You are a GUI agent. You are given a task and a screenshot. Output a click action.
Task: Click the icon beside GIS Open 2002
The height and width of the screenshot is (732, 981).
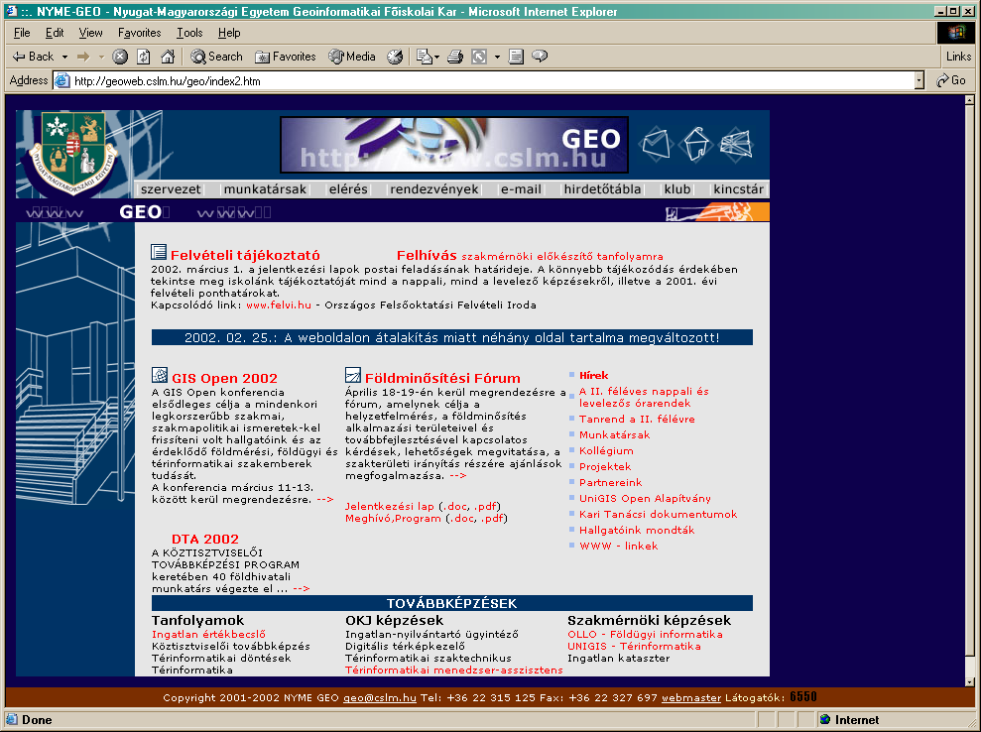160,375
